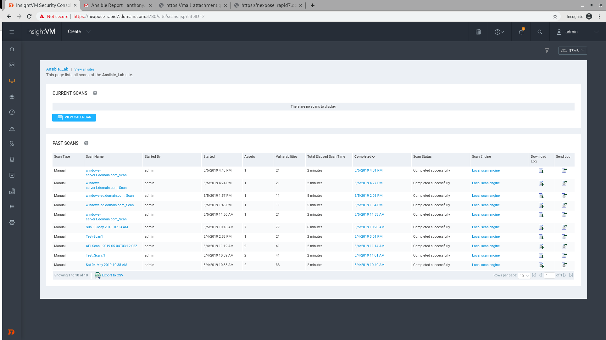The height and width of the screenshot is (340, 606).
Task: Send log for 5/5/2019 4:48 PM scan
Action: (x=564, y=171)
